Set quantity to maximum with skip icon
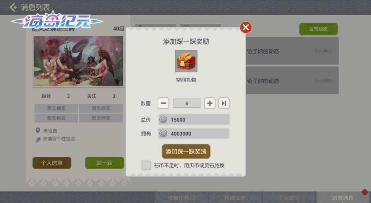Image resolution: width=371 pixels, height=203 pixels. click(x=224, y=103)
